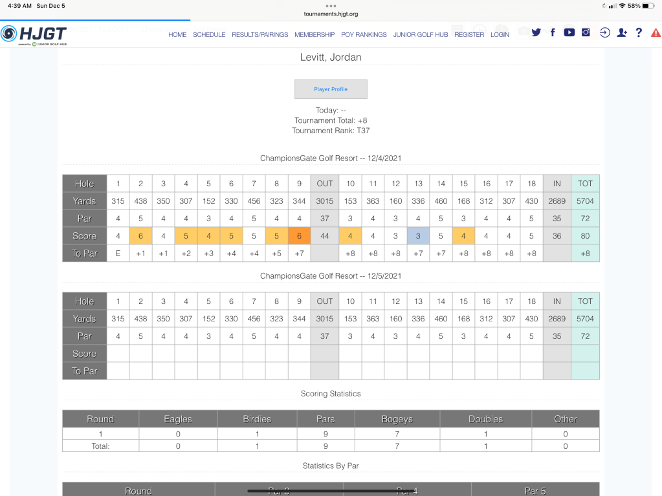Open the SCHEDULE menu item

pyautogui.click(x=209, y=35)
